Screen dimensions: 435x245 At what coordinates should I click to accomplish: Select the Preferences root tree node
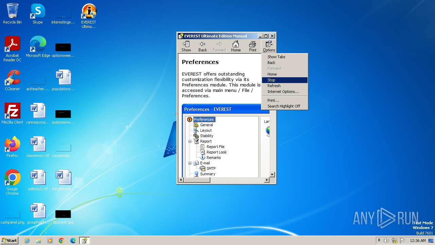pyautogui.click(x=204, y=119)
